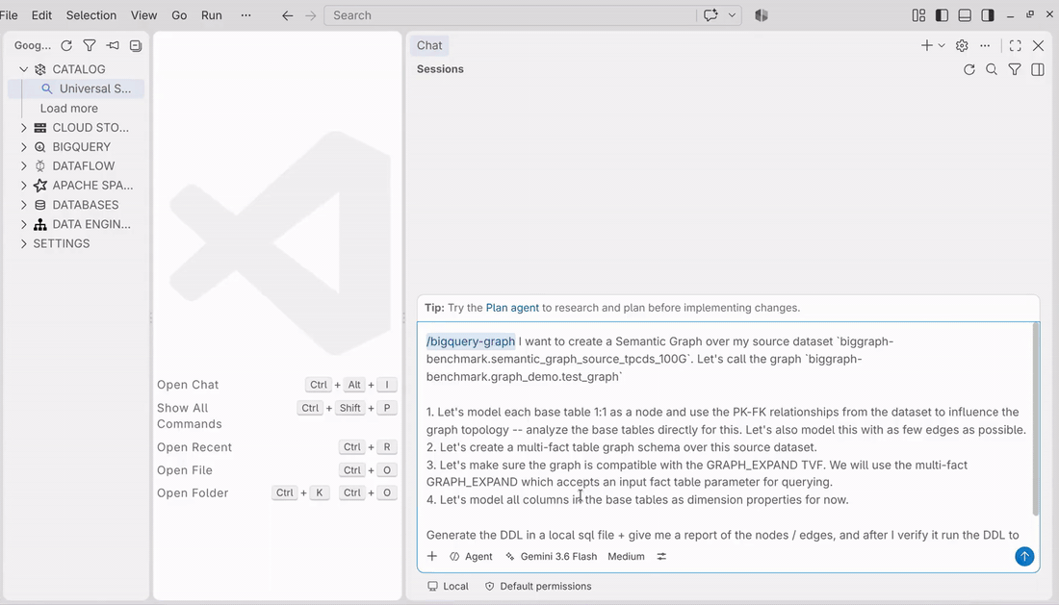This screenshot has height=605, width=1059.
Task: Search the chat sessions
Action: [x=992, y=69]
